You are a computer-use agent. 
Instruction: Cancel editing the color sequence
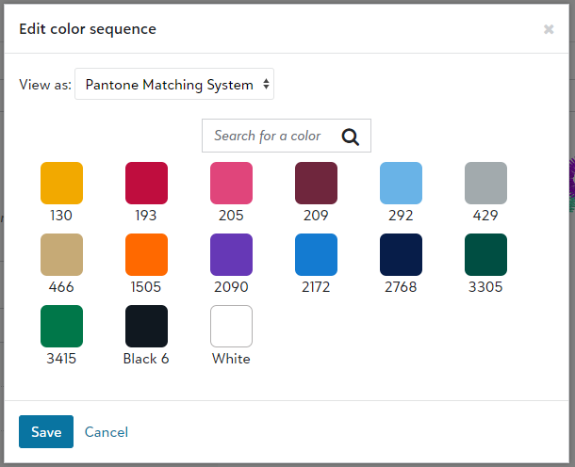point(107,432)
